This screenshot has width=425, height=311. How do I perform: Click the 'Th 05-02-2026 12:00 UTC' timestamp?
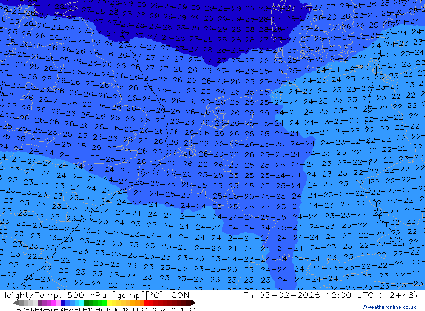tap(309, 295)
